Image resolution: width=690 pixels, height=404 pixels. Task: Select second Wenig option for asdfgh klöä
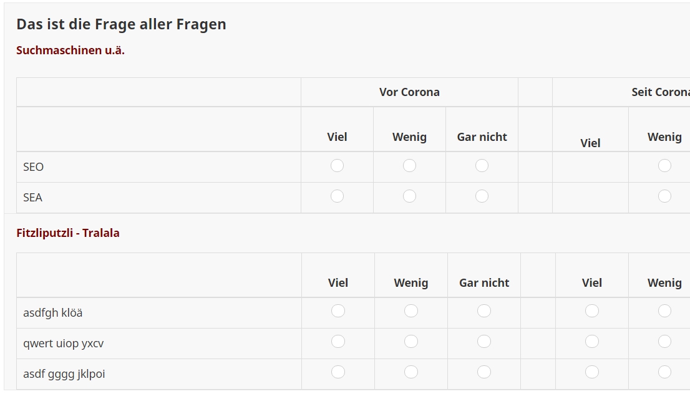(x=664, y=311)
